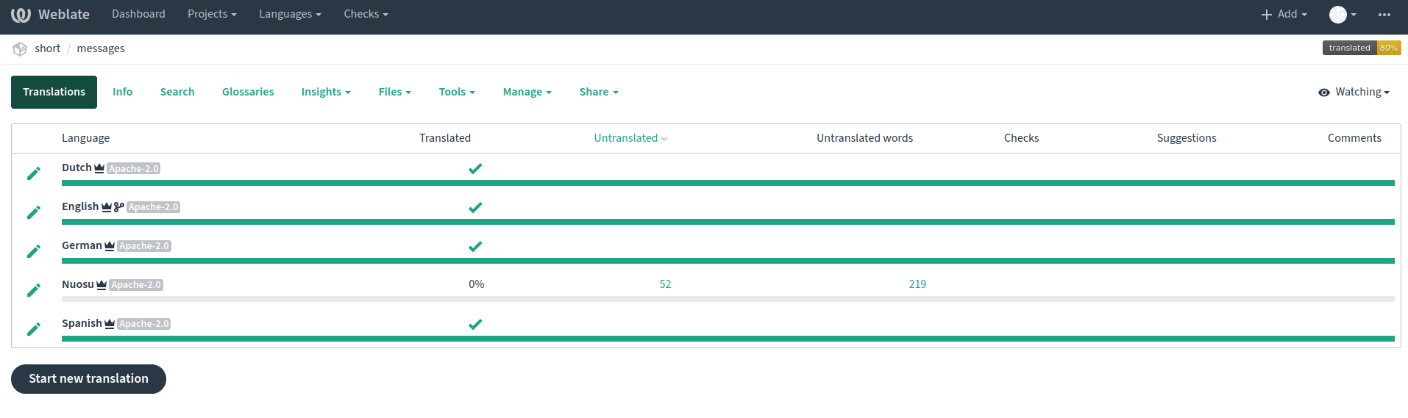Switch to the Search tab
Image resolution: width=1408 pixels, height=418 pixels.
click(177, 92)
